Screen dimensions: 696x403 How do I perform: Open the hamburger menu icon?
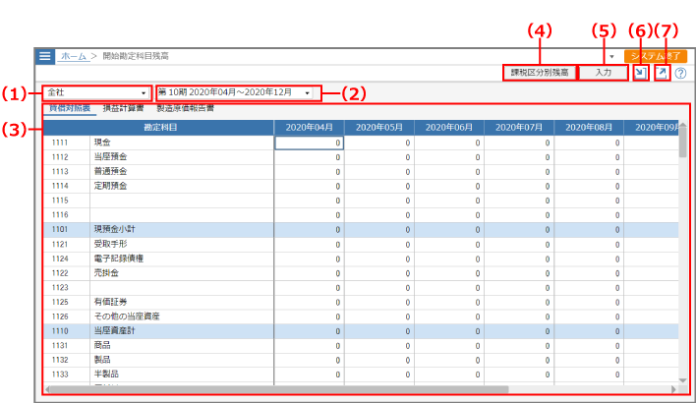pyautogui.click(x=45, y=57)
